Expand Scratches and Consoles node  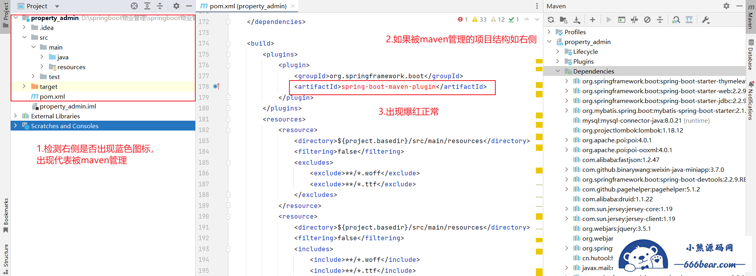point(15,126)
